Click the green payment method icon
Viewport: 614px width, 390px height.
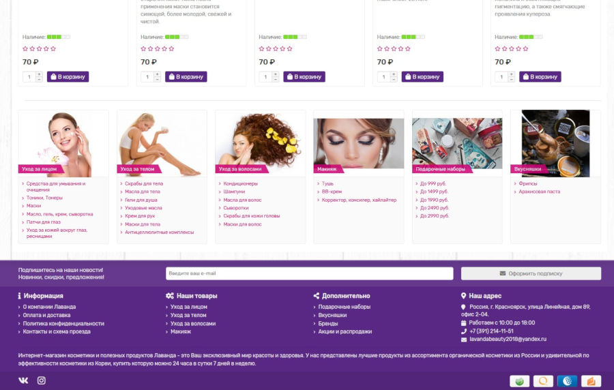(x=519, y=381)
